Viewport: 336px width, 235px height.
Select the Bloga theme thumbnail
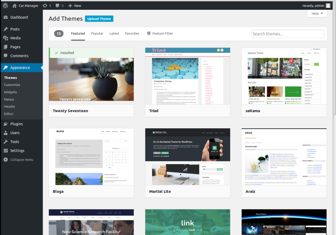pyautogui.click(x=91, y=157)
